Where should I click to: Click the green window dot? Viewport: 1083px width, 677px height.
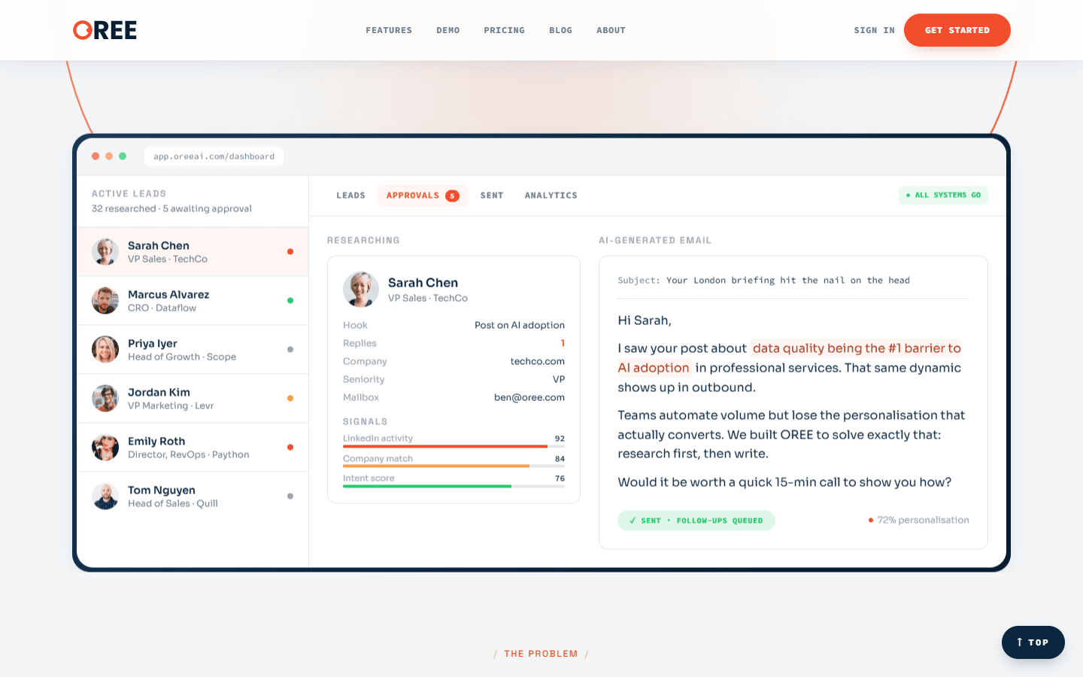[123, 156]
